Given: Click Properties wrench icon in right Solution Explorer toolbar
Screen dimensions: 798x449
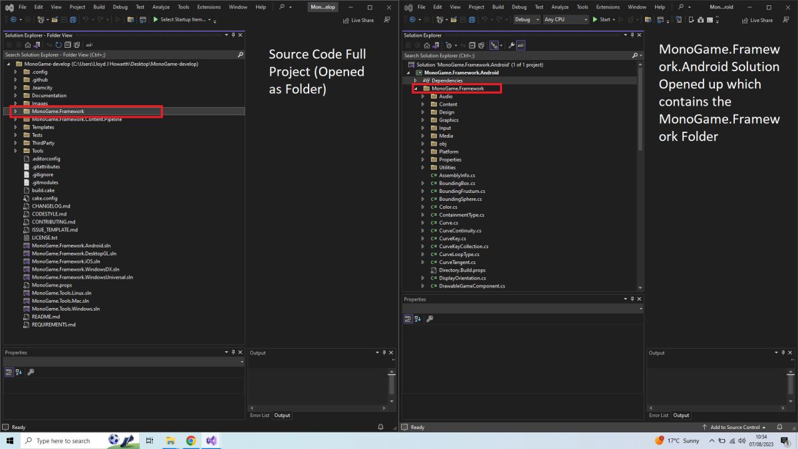Looking at the screenshot, I should pos(511,45).
